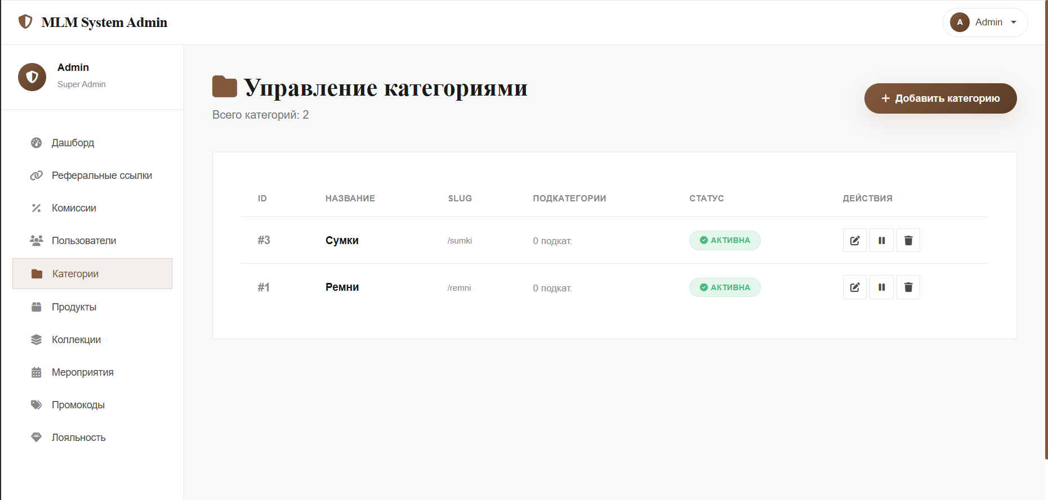Open the Продукты section
Viewport: 1048px width, 500px height.
92,307
